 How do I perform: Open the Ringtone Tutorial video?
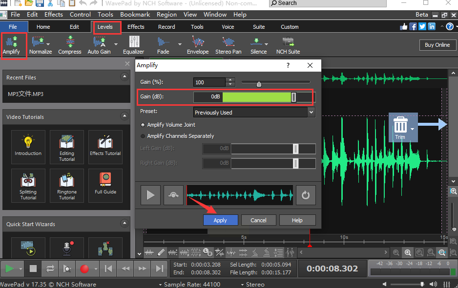click(67, 185)
